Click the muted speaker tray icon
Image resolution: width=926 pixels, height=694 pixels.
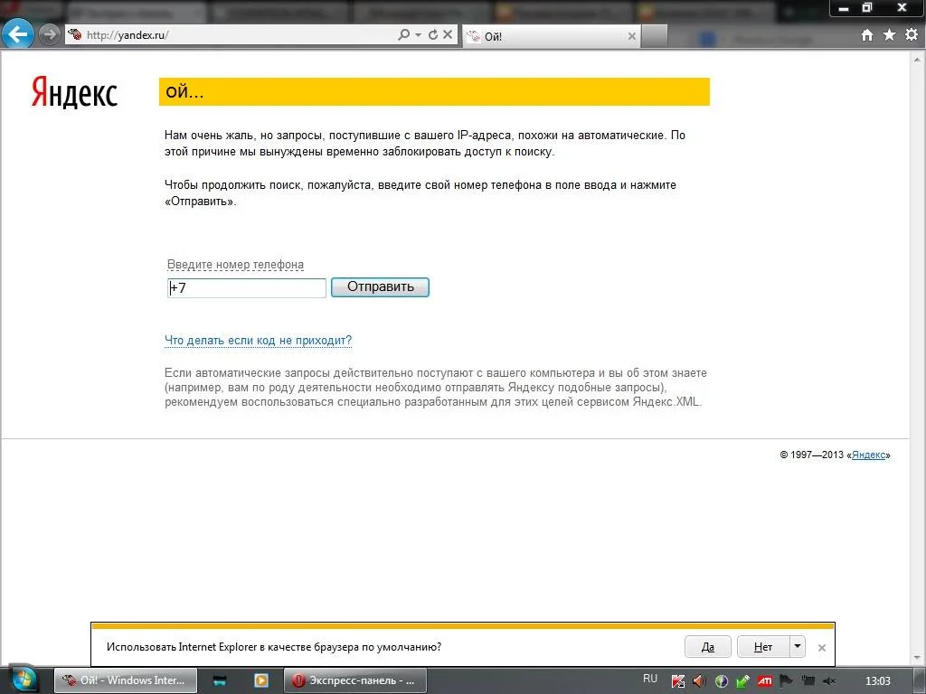[829, 681]
